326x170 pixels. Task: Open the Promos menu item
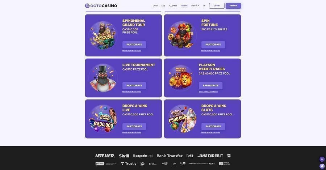pyautogui.click(x=184, y=6)
